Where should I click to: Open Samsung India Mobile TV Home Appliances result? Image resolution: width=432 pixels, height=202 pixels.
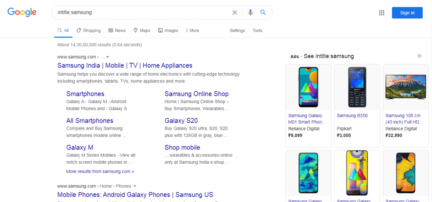125,66
